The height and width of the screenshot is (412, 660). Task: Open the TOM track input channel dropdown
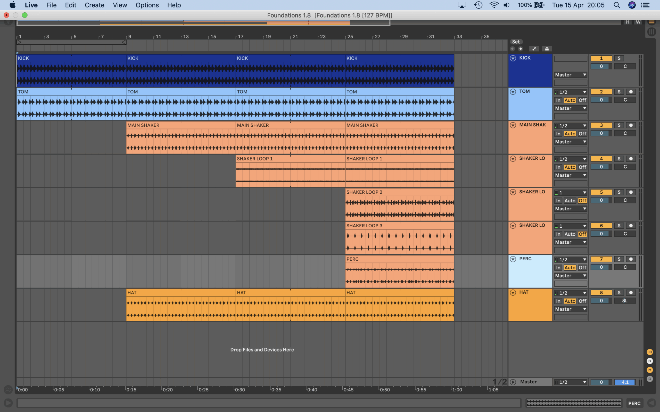[x=571, y=92]
